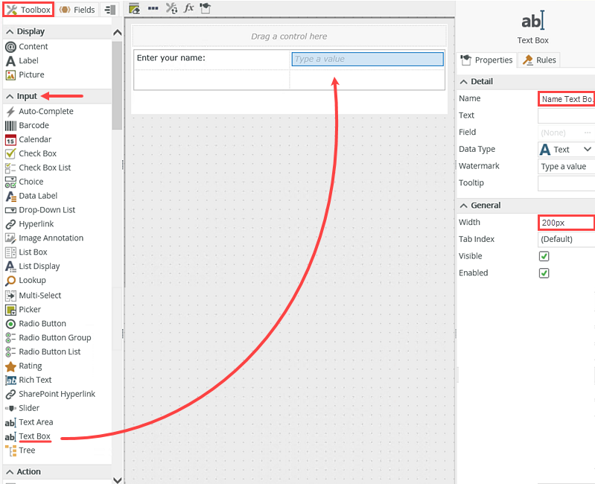595x484 pixels.
Task: Select the Drop-Down List control
Action: [41, 210]
